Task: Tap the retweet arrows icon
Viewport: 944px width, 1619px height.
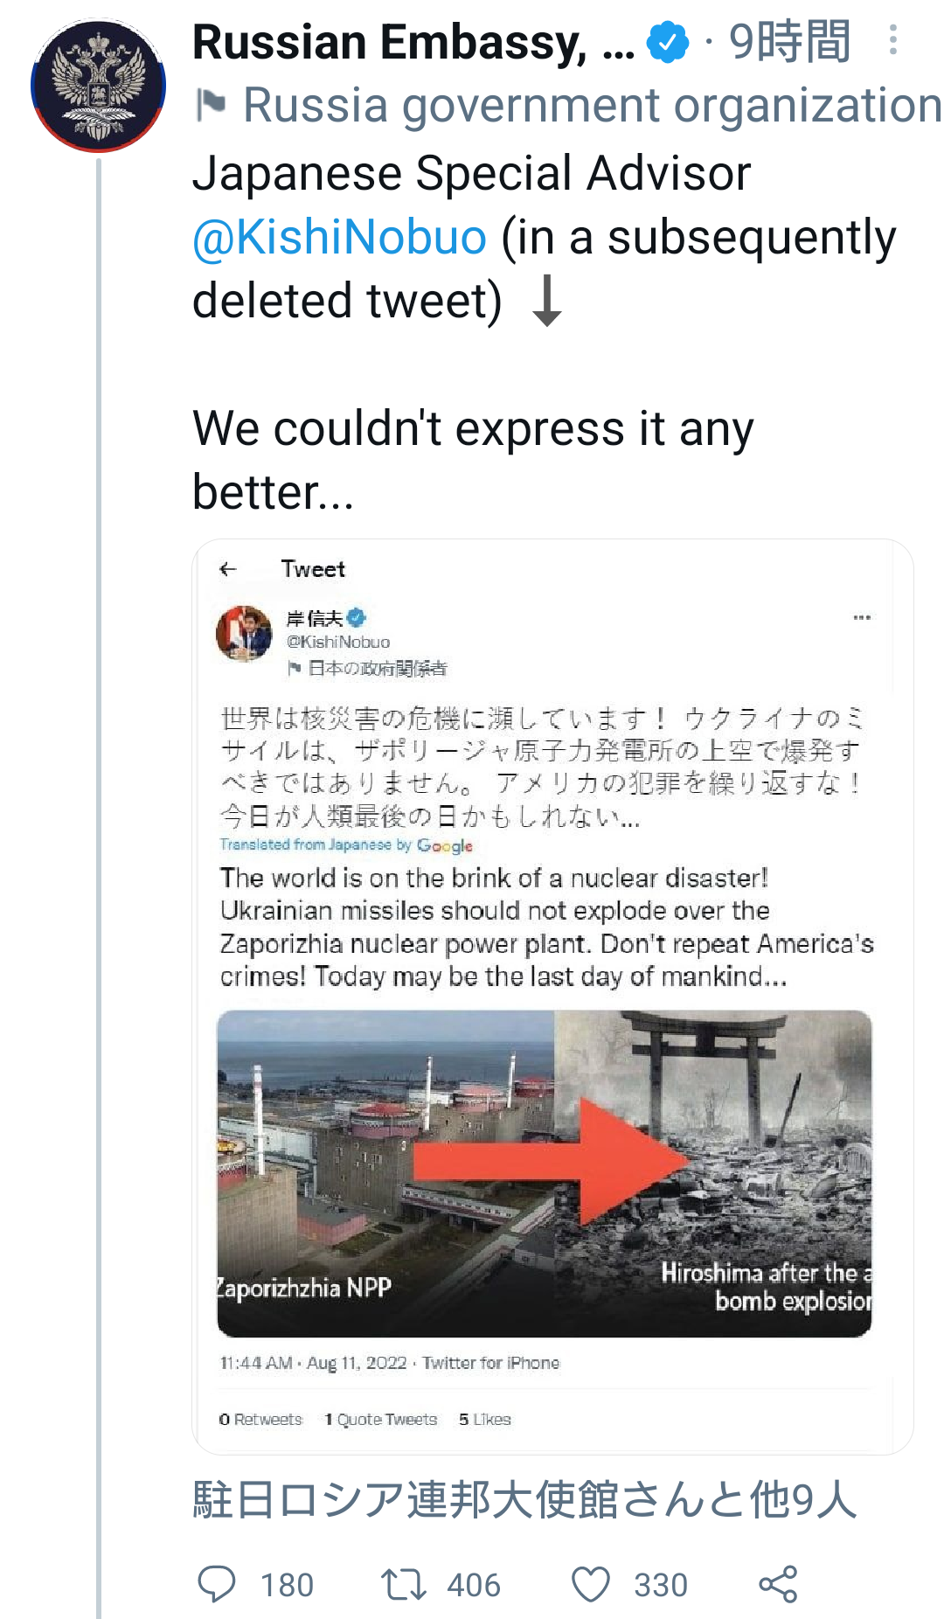Action: [x=403, y=1584]
